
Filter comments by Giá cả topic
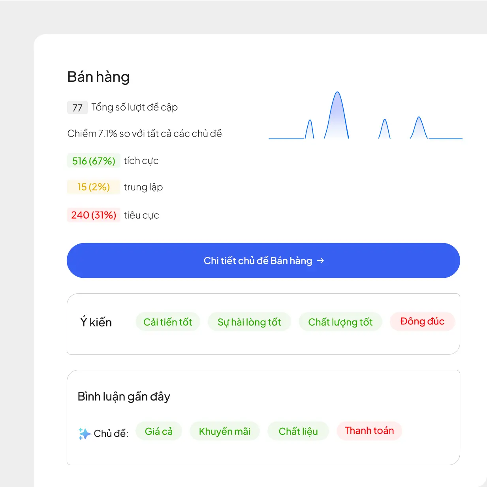point(159,431)
